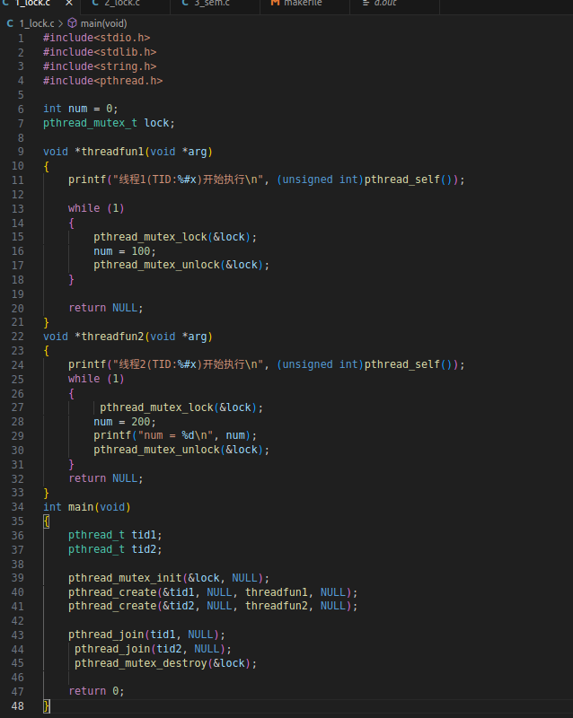
Task: Click 'int main(void)' on line 34
Action: (x=87, y=507)
